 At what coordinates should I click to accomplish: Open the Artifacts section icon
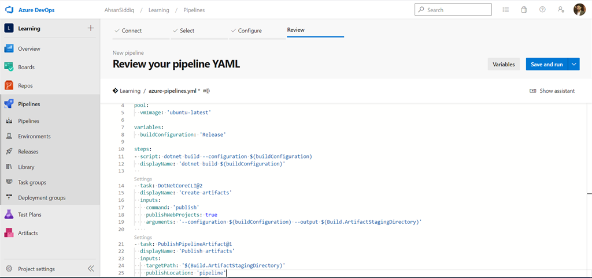(x=9, y=233)
